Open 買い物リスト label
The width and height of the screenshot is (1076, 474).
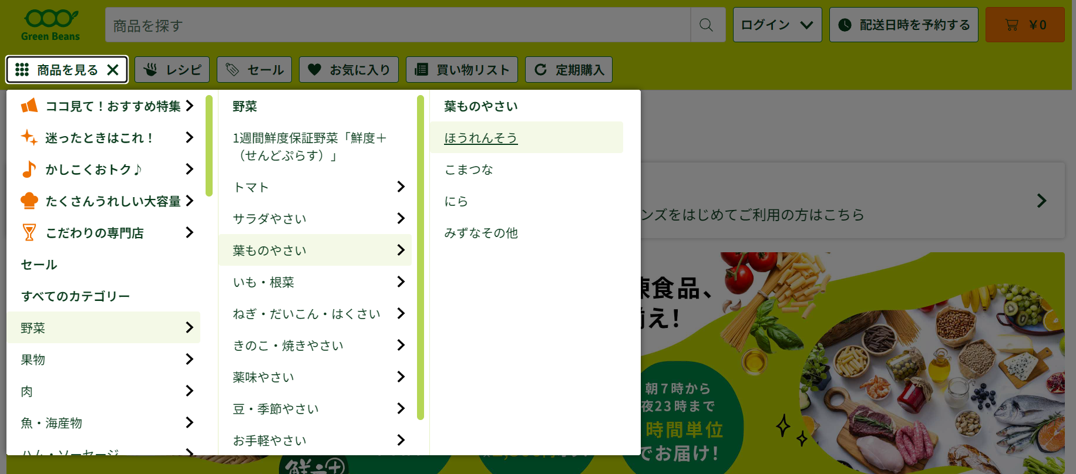(x=473, y=70)
